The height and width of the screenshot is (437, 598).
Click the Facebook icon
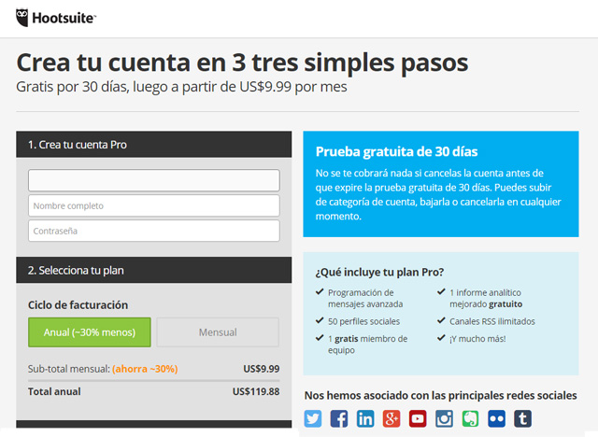coord(340,418)
